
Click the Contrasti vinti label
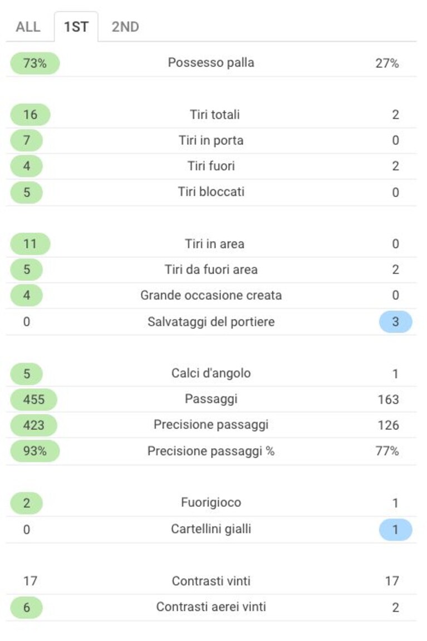point(211,581)
